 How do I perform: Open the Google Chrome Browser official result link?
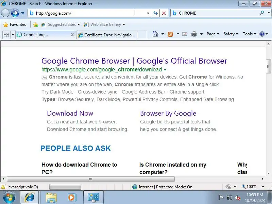click(134, 61)
